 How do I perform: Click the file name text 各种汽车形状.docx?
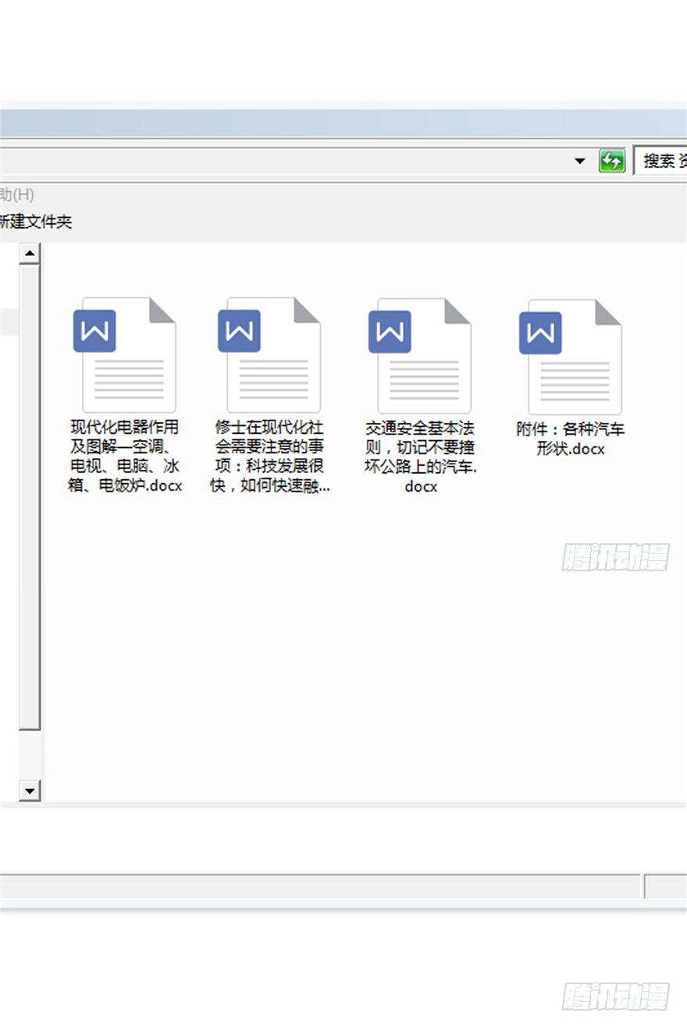coord(571,439)
